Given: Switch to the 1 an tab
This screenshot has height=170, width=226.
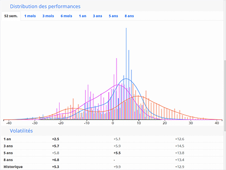Looking at the screenshot, I should point(82,16).
